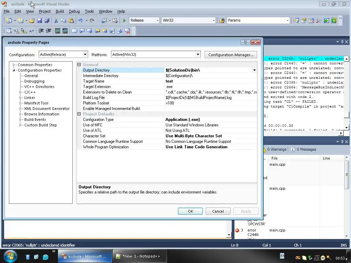Click the Save All toolbar icon
The image size is (351, 263).
[x=47, y=21]
